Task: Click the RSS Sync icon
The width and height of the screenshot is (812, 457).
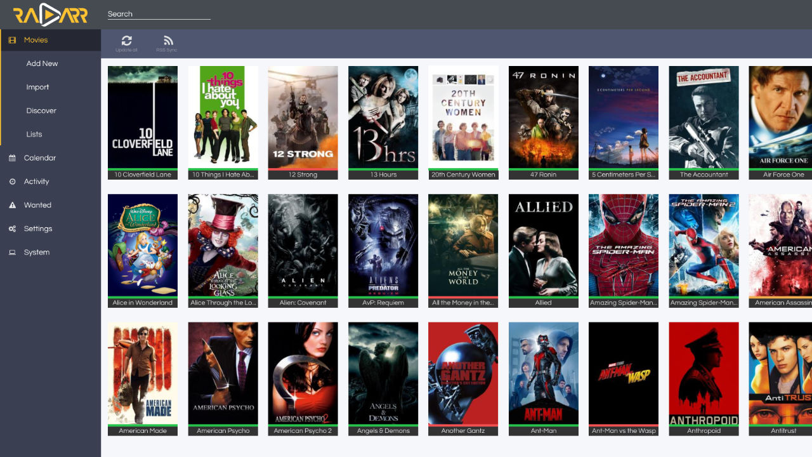Action: click(167, 41)
